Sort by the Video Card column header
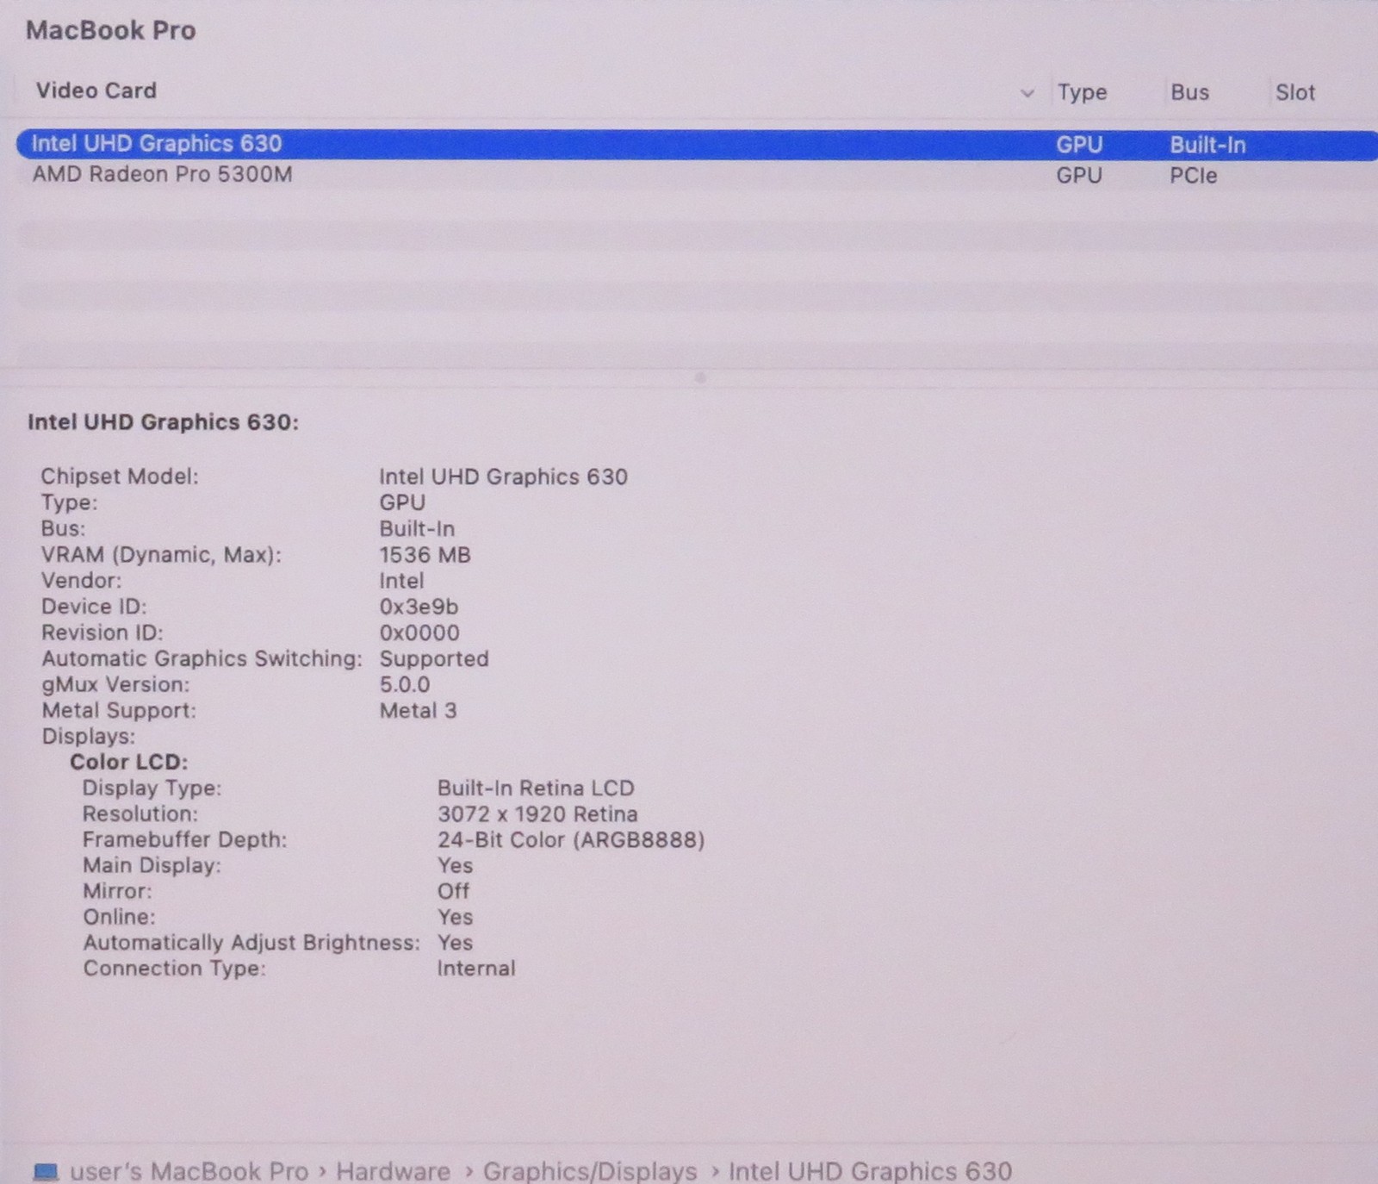 point(96,90)
